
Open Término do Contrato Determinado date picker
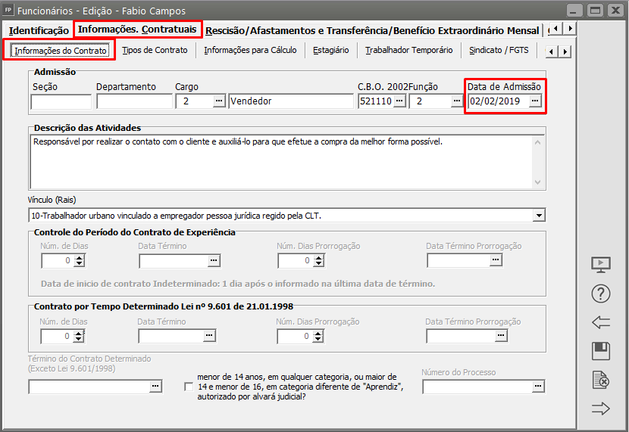point(155,387)
